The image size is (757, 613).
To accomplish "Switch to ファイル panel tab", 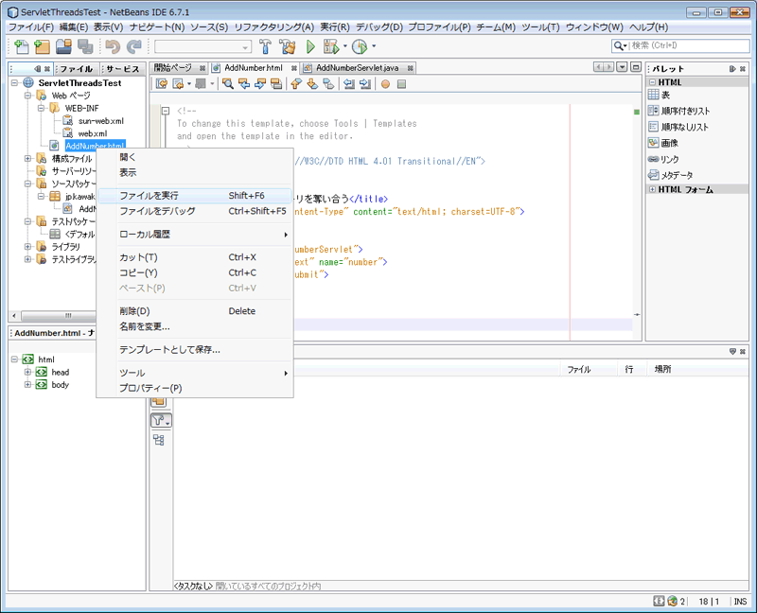I will 77,69.
